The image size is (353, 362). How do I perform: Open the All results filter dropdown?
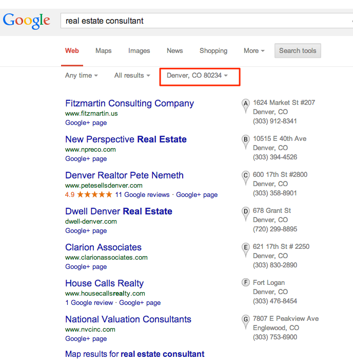tap(132, 76)
